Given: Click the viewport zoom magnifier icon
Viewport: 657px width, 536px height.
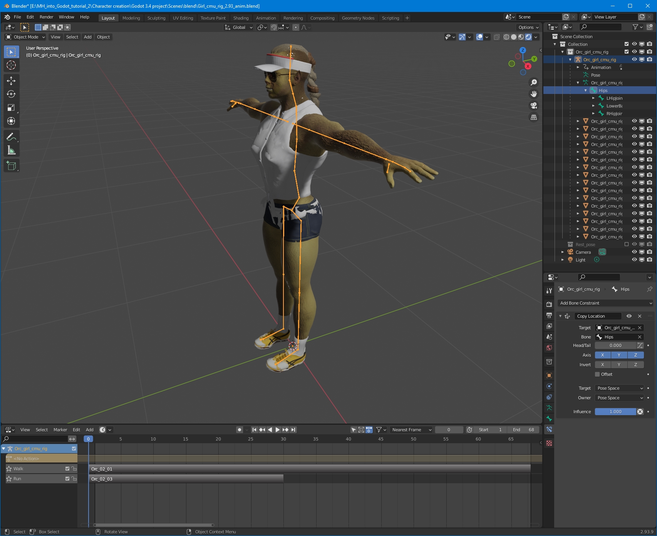Looking at the screenshot, I should coord(534,82).
